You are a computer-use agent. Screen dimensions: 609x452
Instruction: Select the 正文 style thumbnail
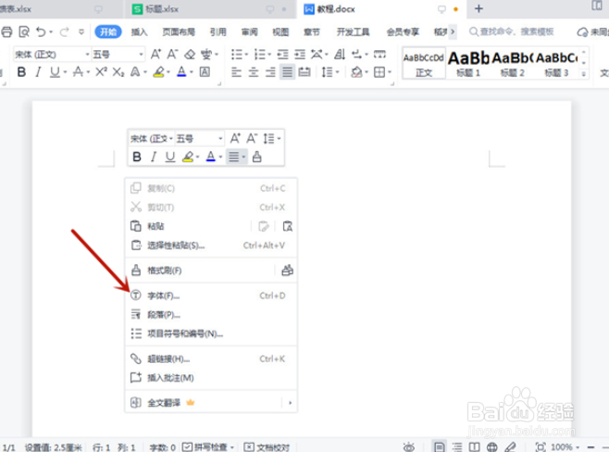point(424,63)
